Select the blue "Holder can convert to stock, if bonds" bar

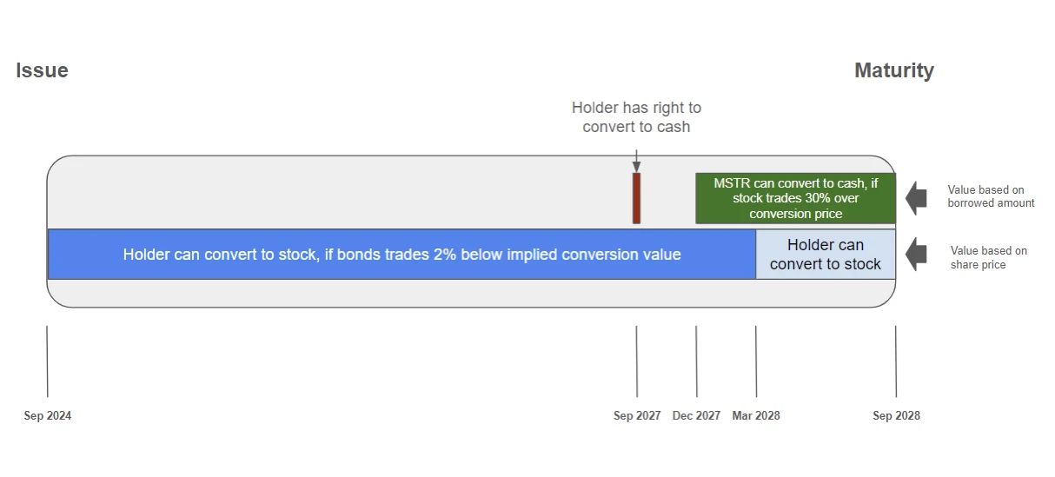tap(401, 255)
